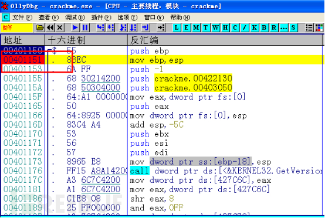Open the Log window with L button
This screenshot has height=218, width=325.
pos(177,28)
